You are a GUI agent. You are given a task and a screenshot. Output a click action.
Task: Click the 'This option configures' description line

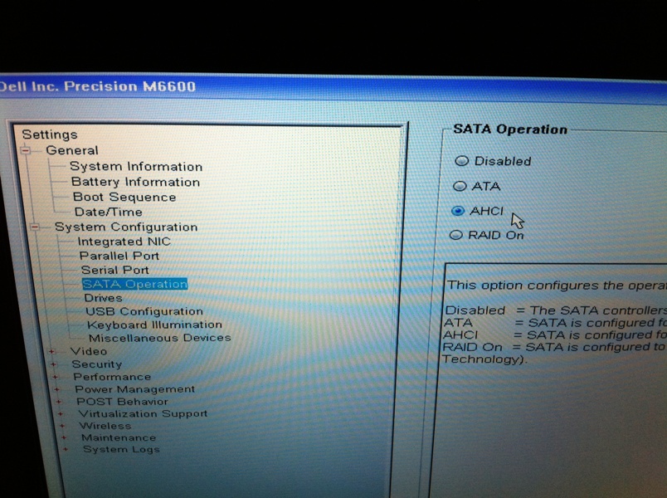[557, 286]
